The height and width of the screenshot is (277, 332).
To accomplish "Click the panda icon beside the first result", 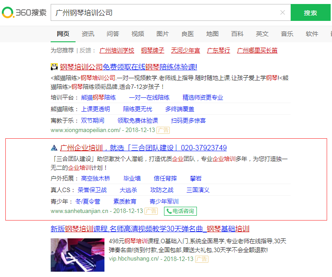I will [x=54, y=67].
